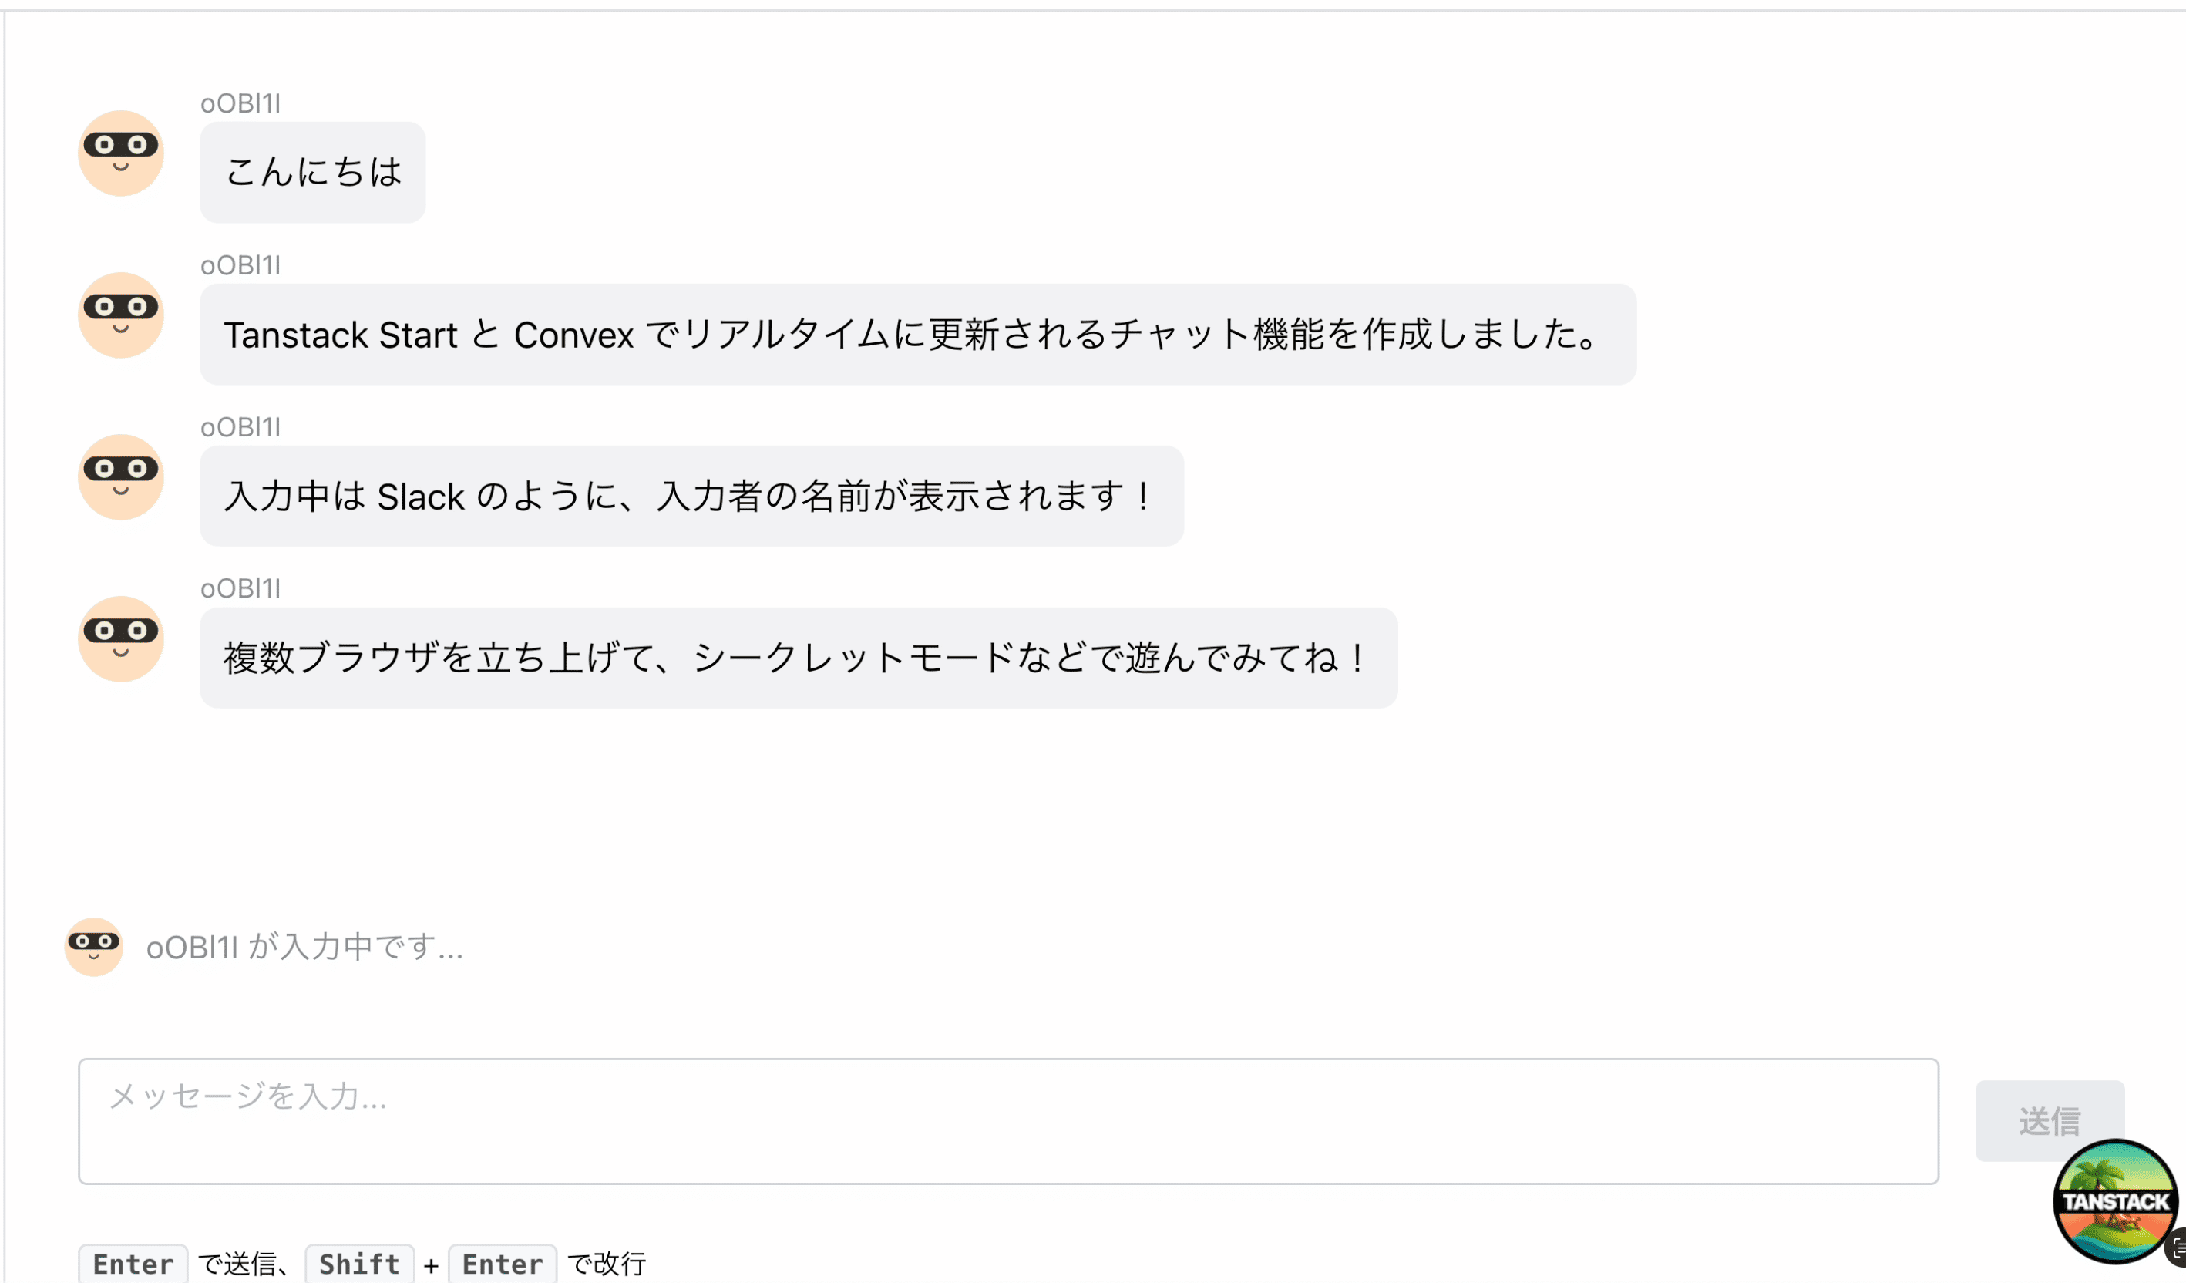Click the avatar beside the 複数ブラウザ message

(120, 639)
